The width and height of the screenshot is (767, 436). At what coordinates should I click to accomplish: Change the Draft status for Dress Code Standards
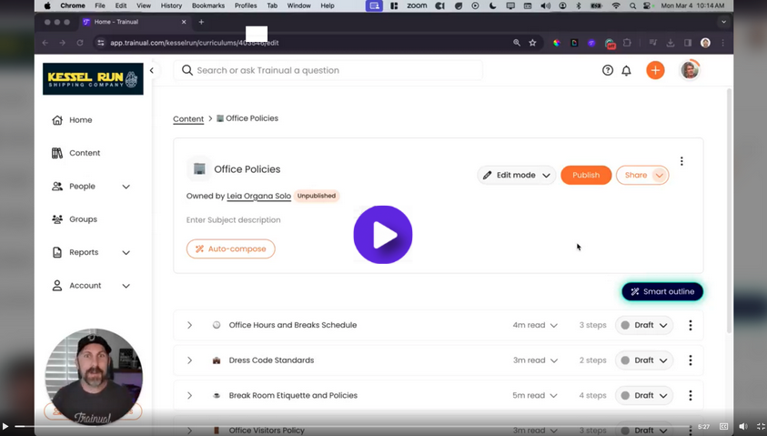[x=644, y=360]
